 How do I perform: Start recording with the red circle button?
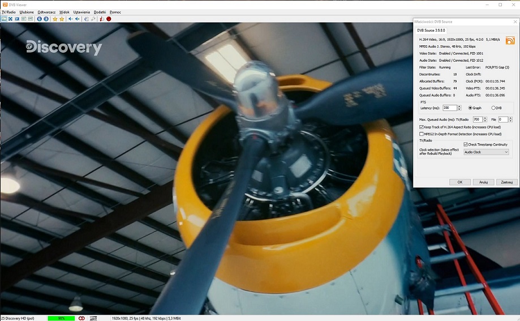[x=109, y=19]
